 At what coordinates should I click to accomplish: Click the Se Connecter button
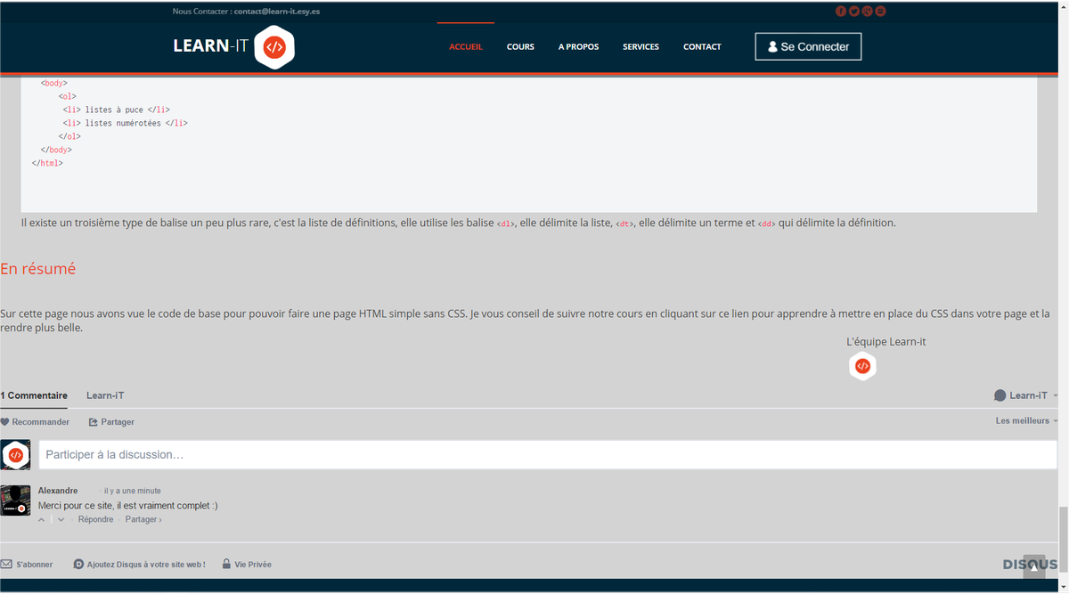[x=808, y=46]
